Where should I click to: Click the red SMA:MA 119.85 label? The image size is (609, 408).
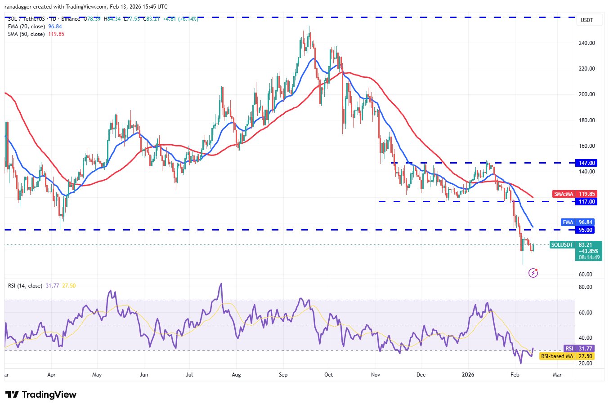coord(574,194)
